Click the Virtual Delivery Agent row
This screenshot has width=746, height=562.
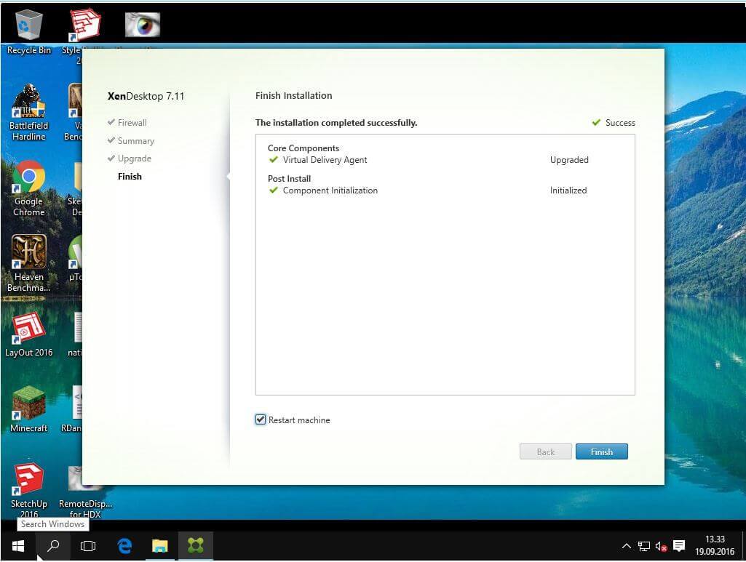pos(428,160)
